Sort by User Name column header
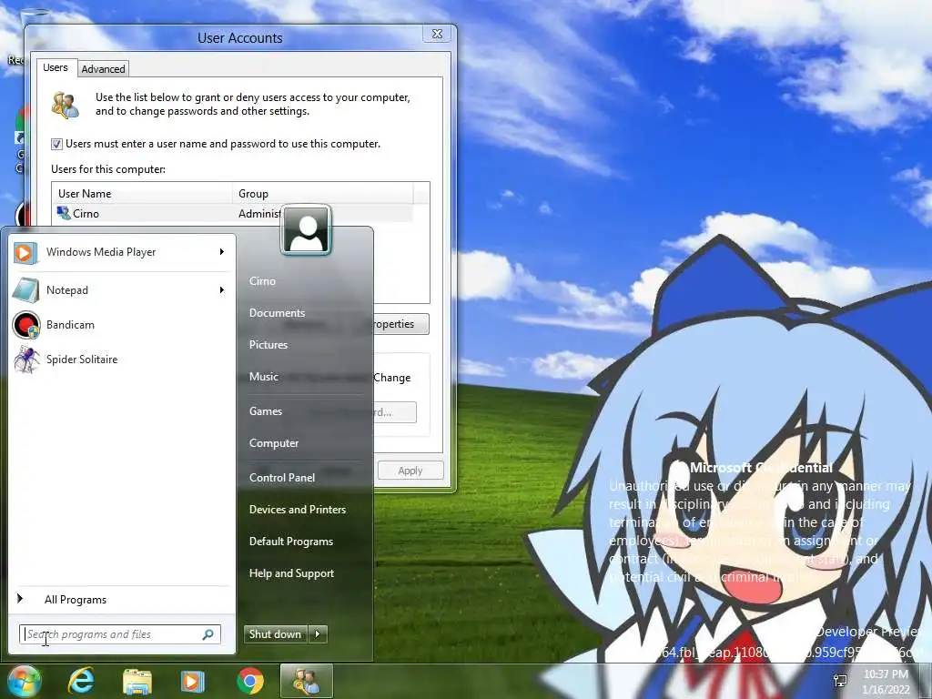Viewport: 932px width, 699px height. pyautogui.click(x=143, y=194)
